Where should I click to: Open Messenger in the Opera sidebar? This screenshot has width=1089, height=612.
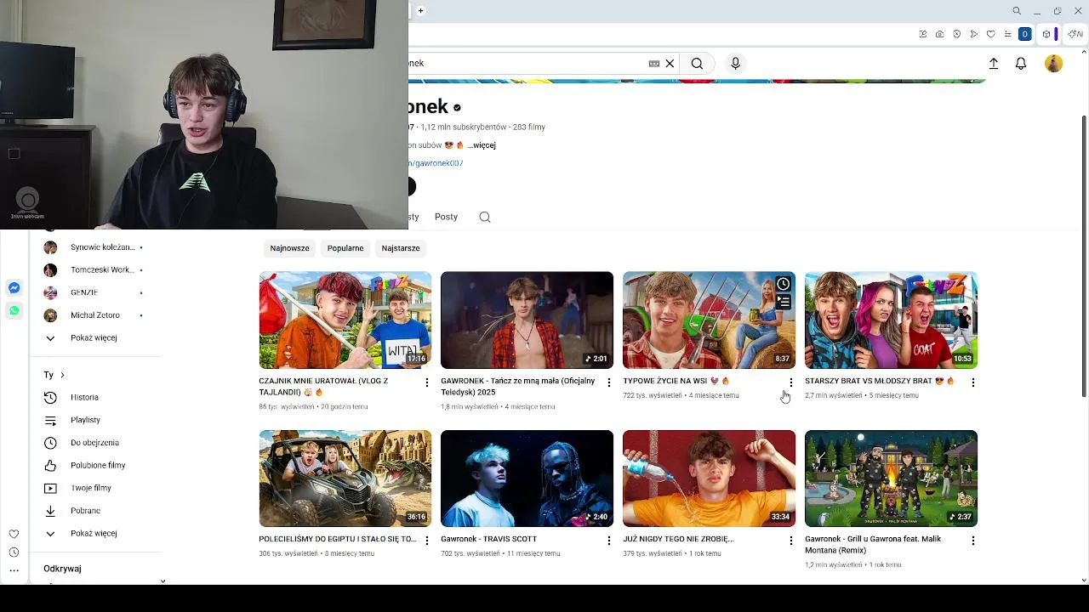[14, 288]
